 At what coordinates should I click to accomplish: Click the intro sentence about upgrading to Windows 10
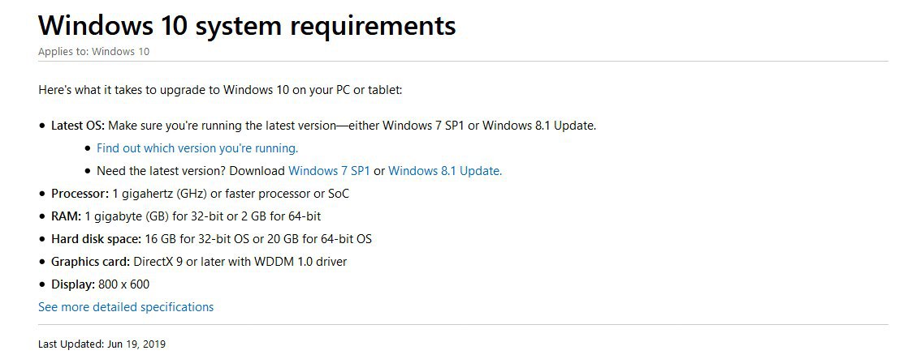(220, 91)
